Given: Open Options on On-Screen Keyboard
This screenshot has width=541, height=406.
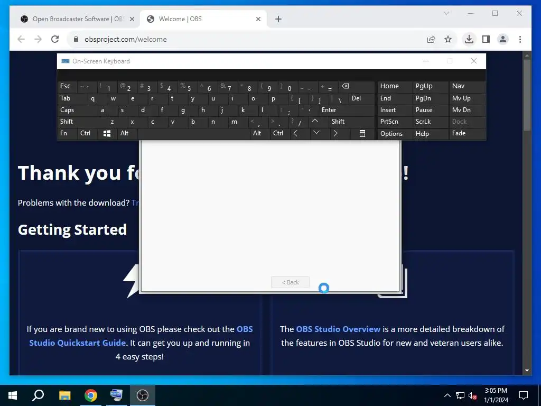Looking at the screenshot, I should (395, 134).
